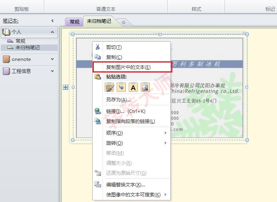277x202 pixels.
Task: Choose Merge Formatting paste option
Action: pos(121,87)
